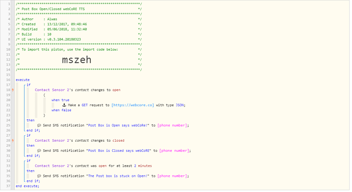Click the lightning bolt icon on line 18
The height and width of the screenshot is (192, 352).
(13, 90)
